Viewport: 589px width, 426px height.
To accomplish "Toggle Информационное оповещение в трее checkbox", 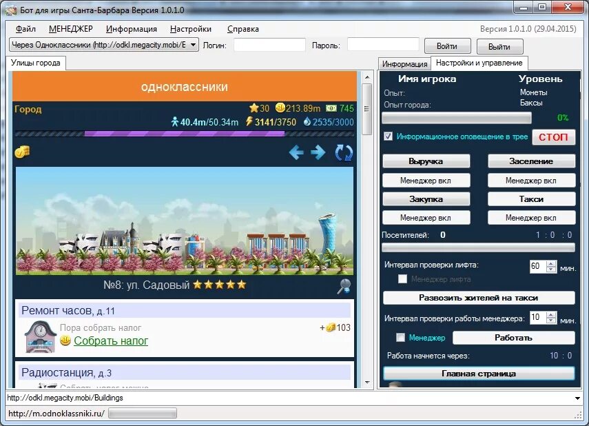I will point(389,136).
